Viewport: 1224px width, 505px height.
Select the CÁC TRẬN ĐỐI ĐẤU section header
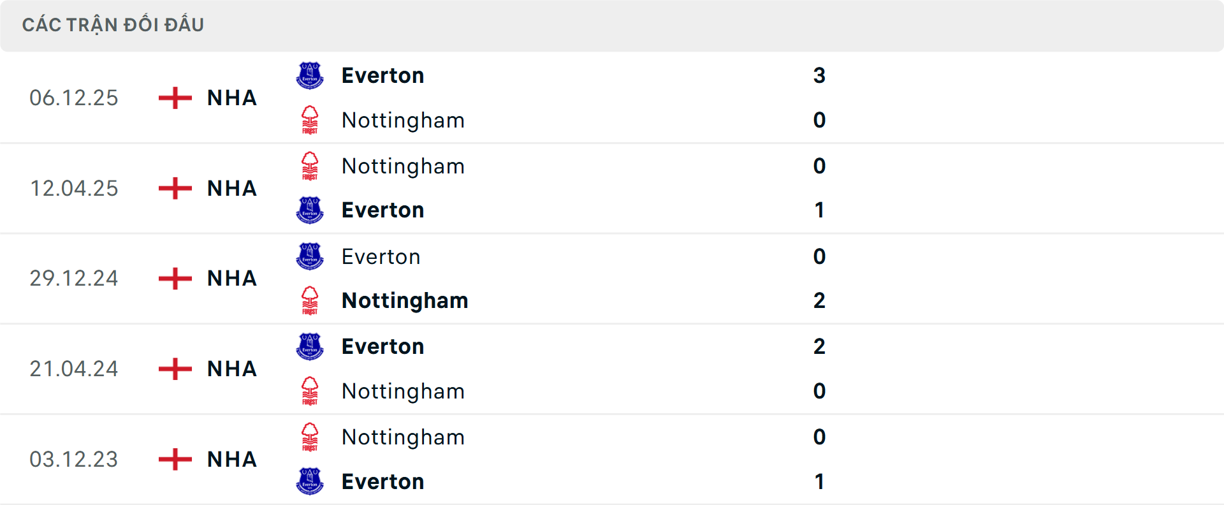(x=113, y=24)
